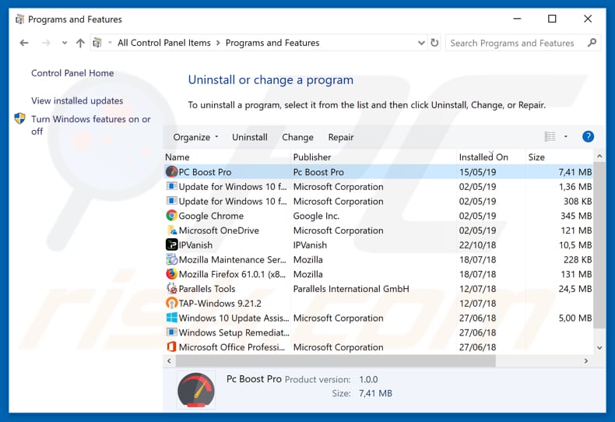Expand the chevron after All Control Panel Items
This screenshot has height=422, width=615.
tap(218, 43)
